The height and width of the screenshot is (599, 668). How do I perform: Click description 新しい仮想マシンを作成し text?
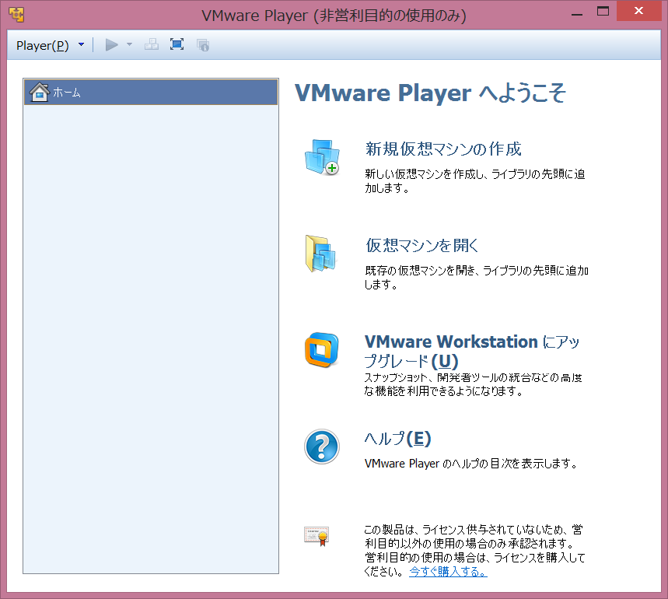[x=474, y=180]
